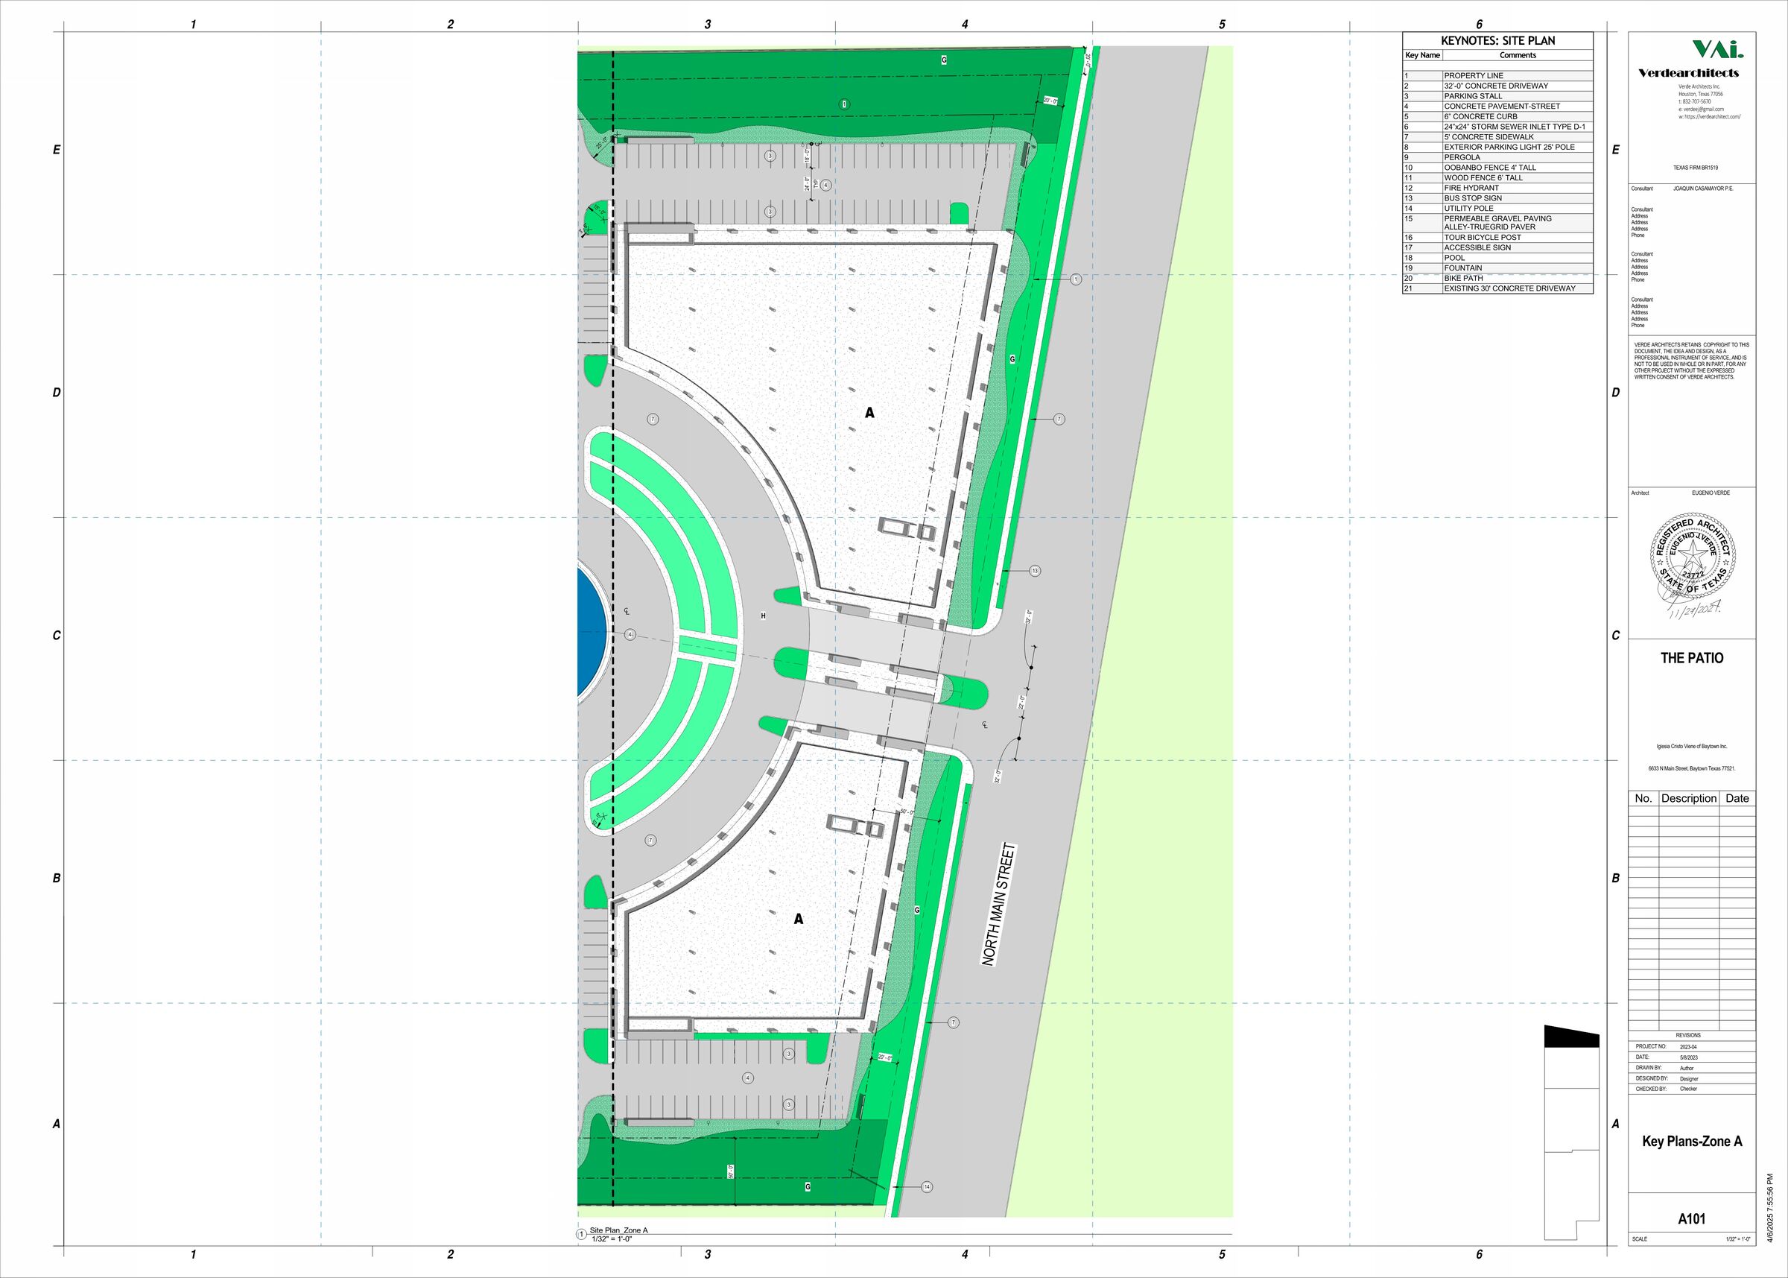1788x1278 pixels.
Task: Click the '24"x24" STORM SEWER INLET TYPE D-1' row
Action: (1497, 127)
